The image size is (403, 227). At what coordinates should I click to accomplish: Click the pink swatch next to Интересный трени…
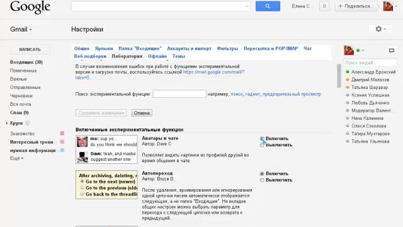(62, 142)
